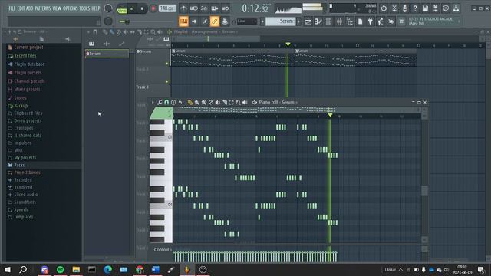Toggle the record button

[x=153, y=8]
